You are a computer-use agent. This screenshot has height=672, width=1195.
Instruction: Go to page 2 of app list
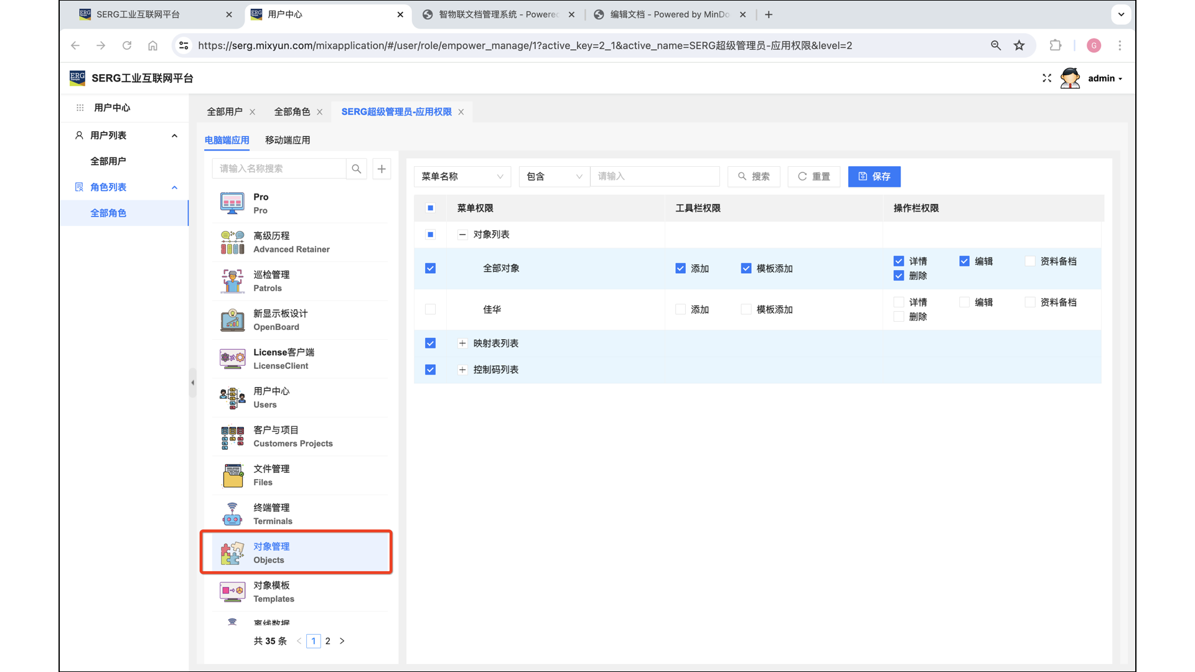pyautogui.click(x=328, y=641)
